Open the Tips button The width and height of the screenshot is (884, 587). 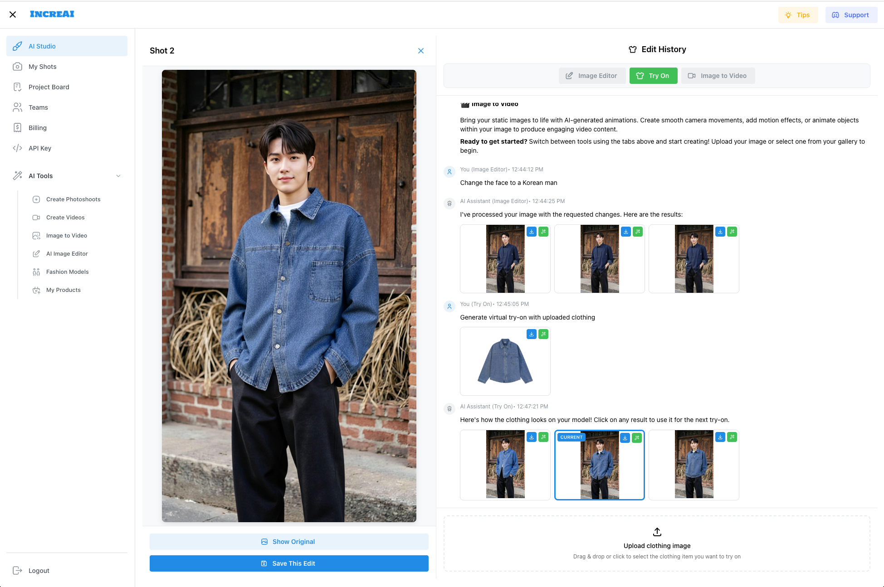click(798, 15)
